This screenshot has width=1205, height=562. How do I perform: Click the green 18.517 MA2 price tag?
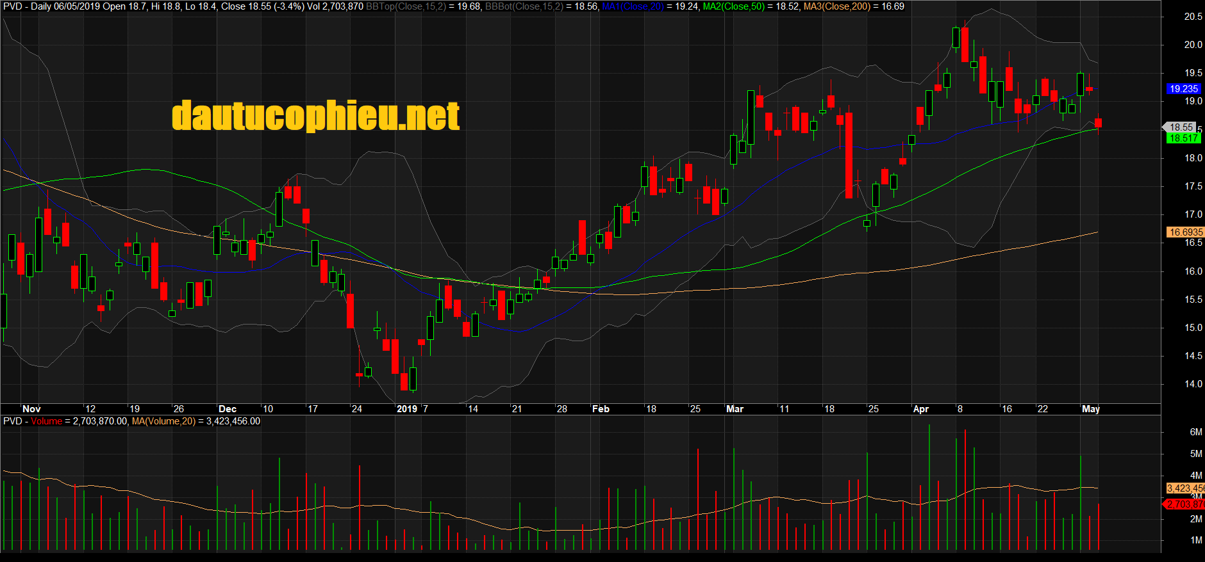[x=1183, y=138]
